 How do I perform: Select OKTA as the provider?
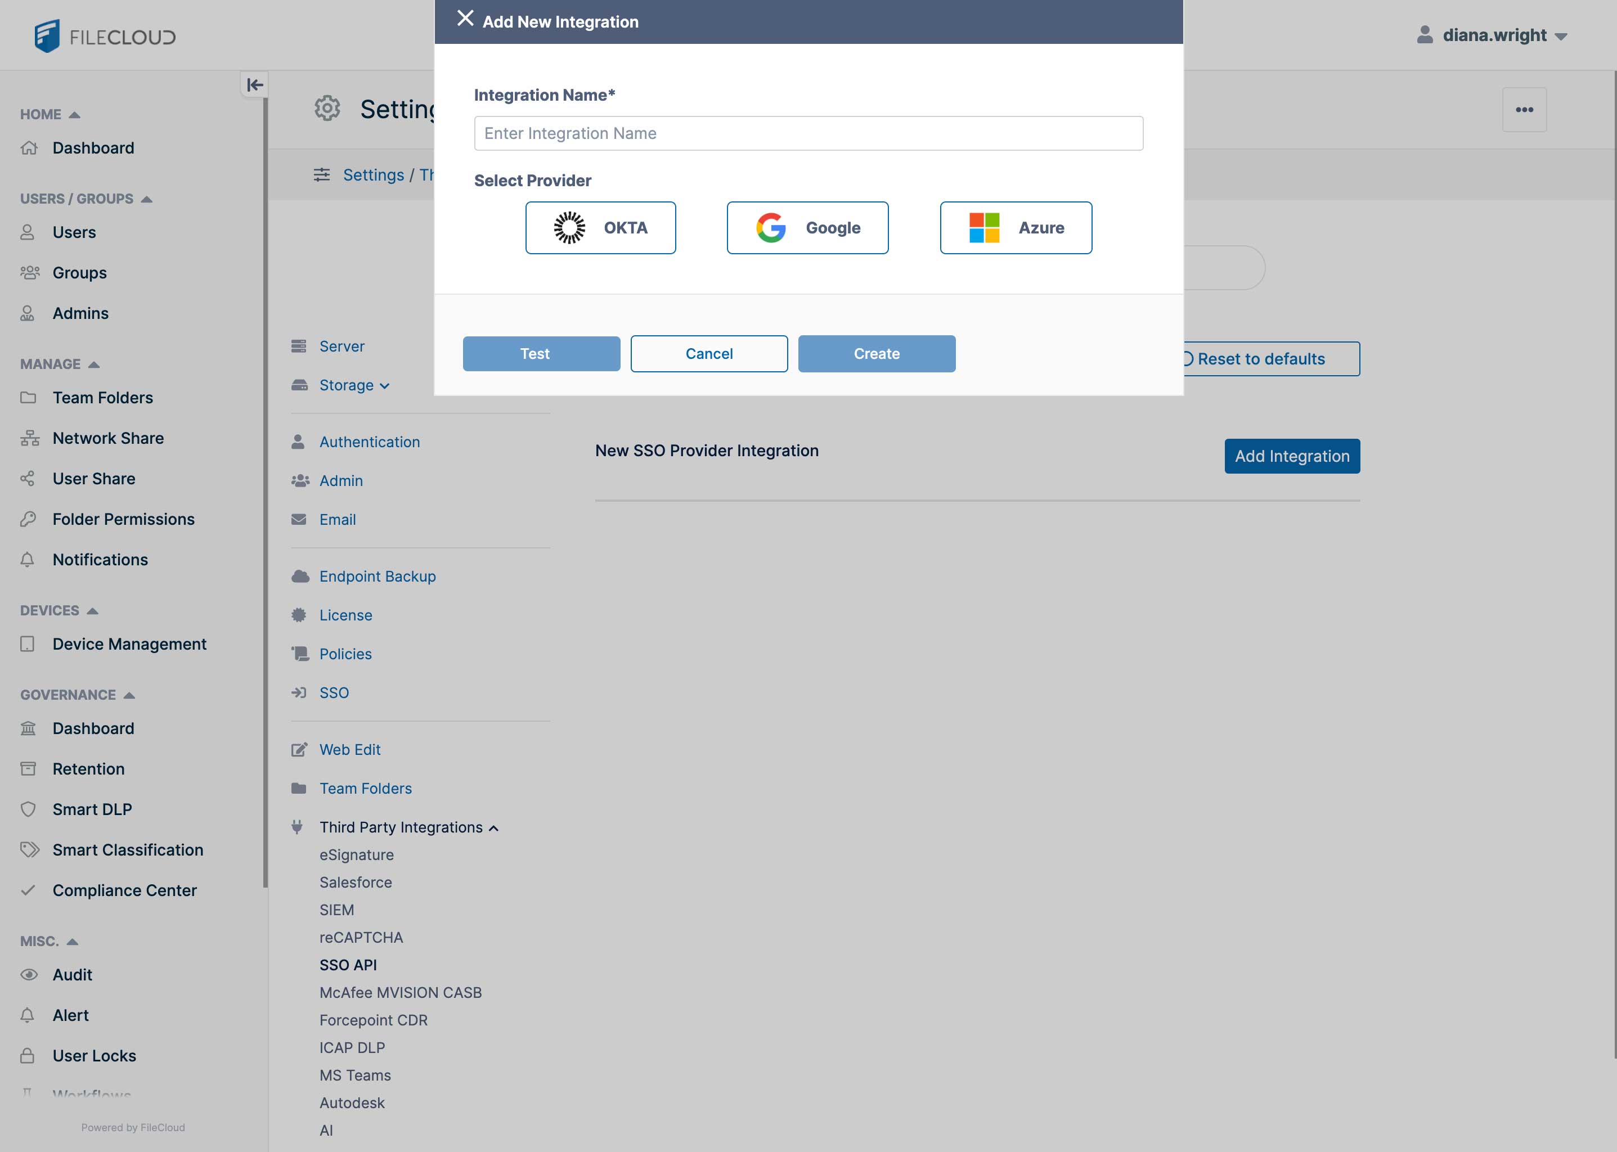(x=600, y=228)
